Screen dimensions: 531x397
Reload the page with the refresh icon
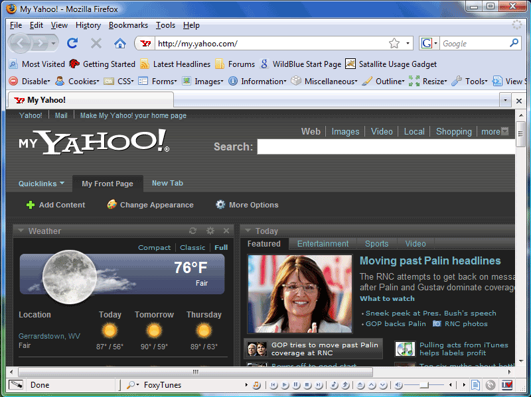click(x=72, y=43)
